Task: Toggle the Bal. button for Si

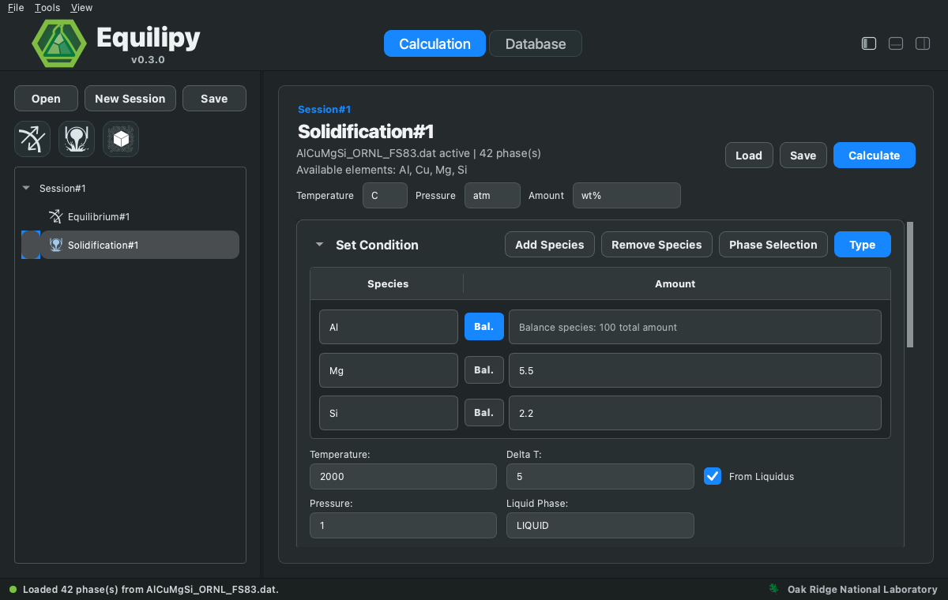Action: tap(484, 412)
